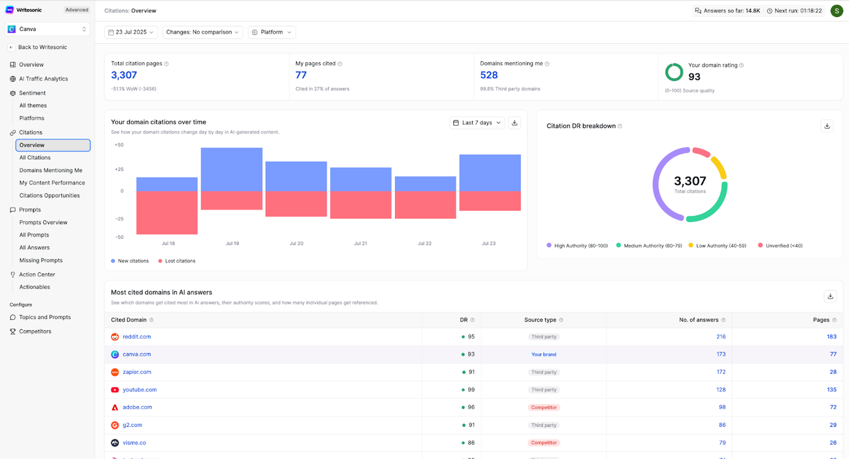This screenshot has height=459, width=849.
Task: Open the reddit.com domain link
Action: (x=137, y=337)
